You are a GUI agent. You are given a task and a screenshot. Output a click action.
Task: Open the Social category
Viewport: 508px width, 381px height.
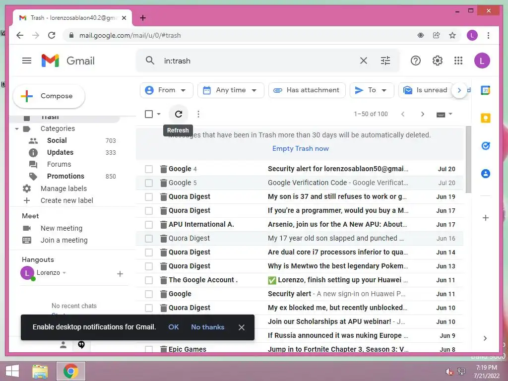[x=57, y=140]
